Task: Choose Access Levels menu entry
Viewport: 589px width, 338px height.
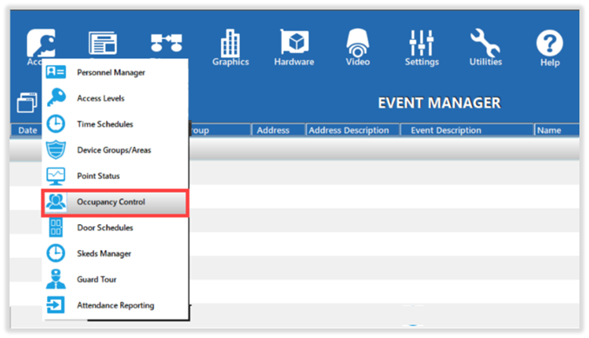Action: point(101,98)
